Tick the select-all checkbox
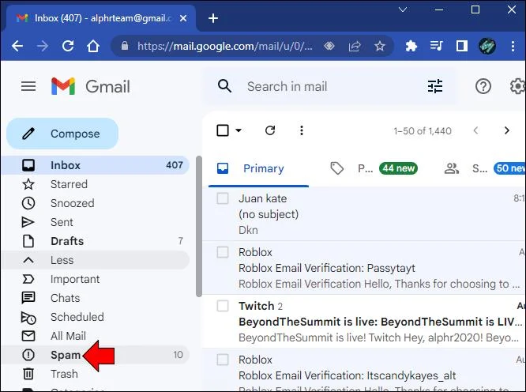The image size is (526, 392). pyautogui.click(x=223, y=130)
